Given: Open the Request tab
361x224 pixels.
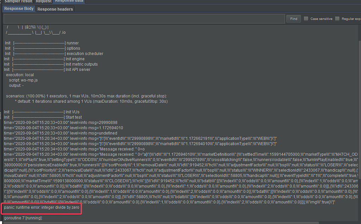Looking at the screenshot, I should coord(43,1).
